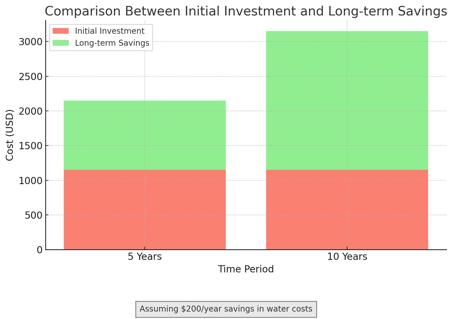Click the green Long-term Savings legend swatch
453x319 pixels.
[x=61, y=43]
